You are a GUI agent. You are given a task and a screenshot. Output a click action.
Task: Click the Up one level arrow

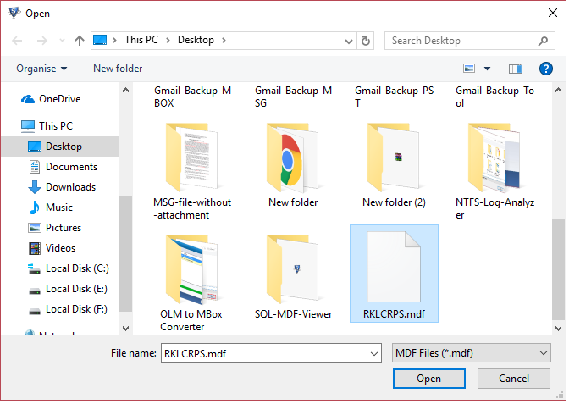point(79,40)
